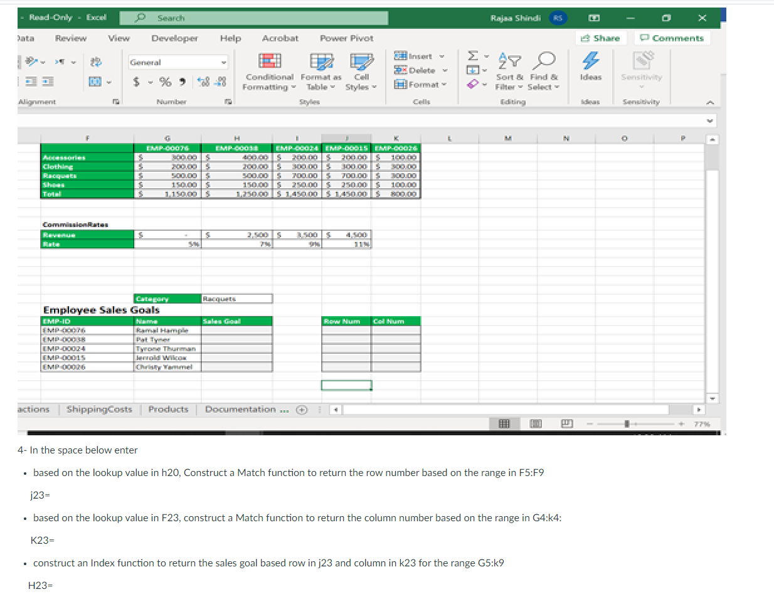Screen dimensions: 774x604
Task: Click the Insert cells icon
Action: tap(401, 56)
